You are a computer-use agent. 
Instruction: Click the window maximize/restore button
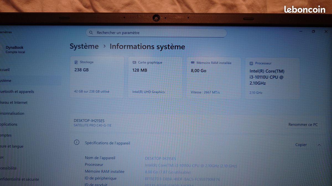coord(313,32)
